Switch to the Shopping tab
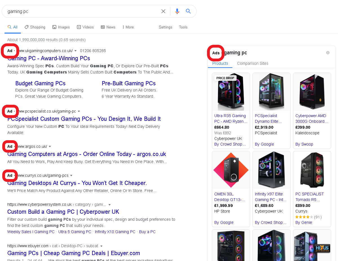The height and width of the screenshot is (261, 338). pos(35,27)
